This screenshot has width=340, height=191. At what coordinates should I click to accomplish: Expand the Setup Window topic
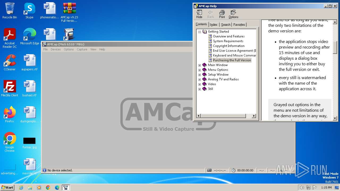pyautogui.click(x=199, y=75)
